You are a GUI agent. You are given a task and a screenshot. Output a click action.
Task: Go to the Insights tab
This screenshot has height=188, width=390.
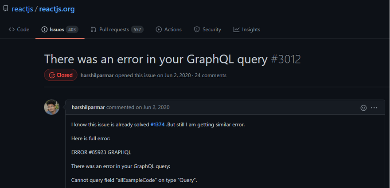[247, 30]
